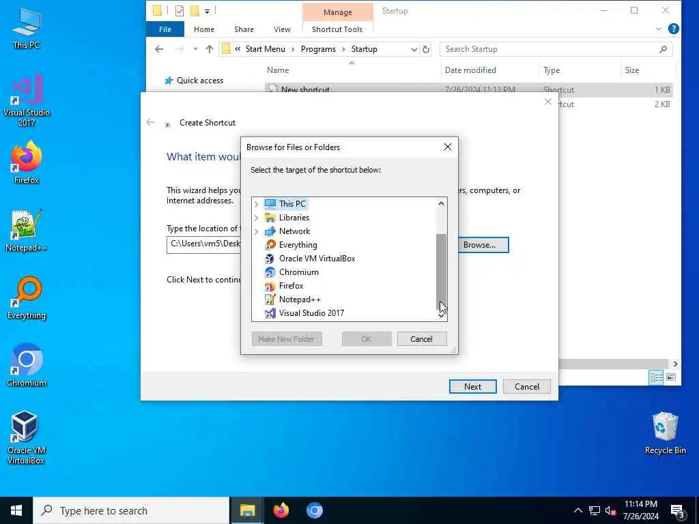Refresh the Startup folder view
Screen dimensions: 699x524
click(426, 49)
